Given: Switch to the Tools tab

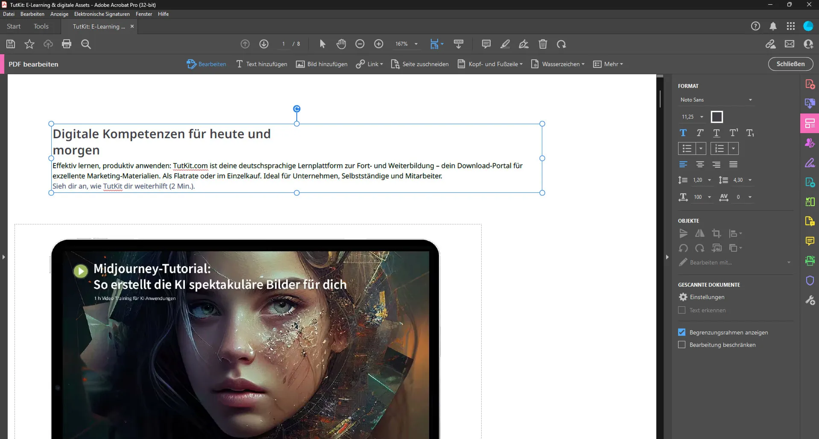Looking at the screenshot, I should [x=41, y=26].
